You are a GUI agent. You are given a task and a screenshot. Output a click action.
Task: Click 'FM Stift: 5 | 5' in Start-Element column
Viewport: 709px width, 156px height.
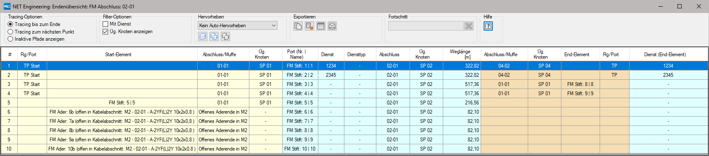(x=122, y=103)
